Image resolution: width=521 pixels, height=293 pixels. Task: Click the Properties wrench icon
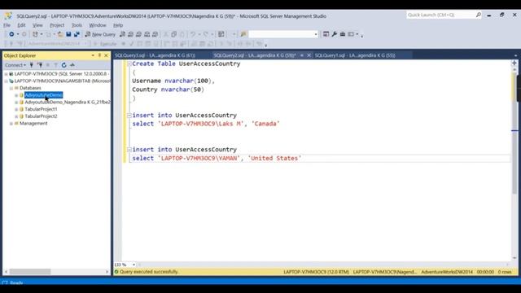point(335,34)
